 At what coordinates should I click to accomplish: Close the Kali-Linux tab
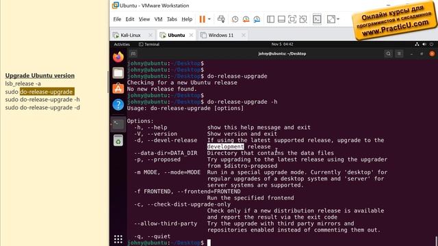pos(151,35)
